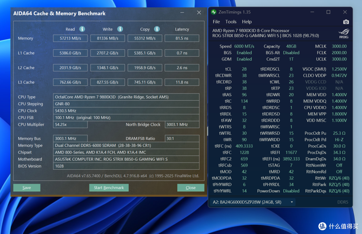
Task: Open the Tools menu in ZenTimings
Action: click(x=231, y=22)
